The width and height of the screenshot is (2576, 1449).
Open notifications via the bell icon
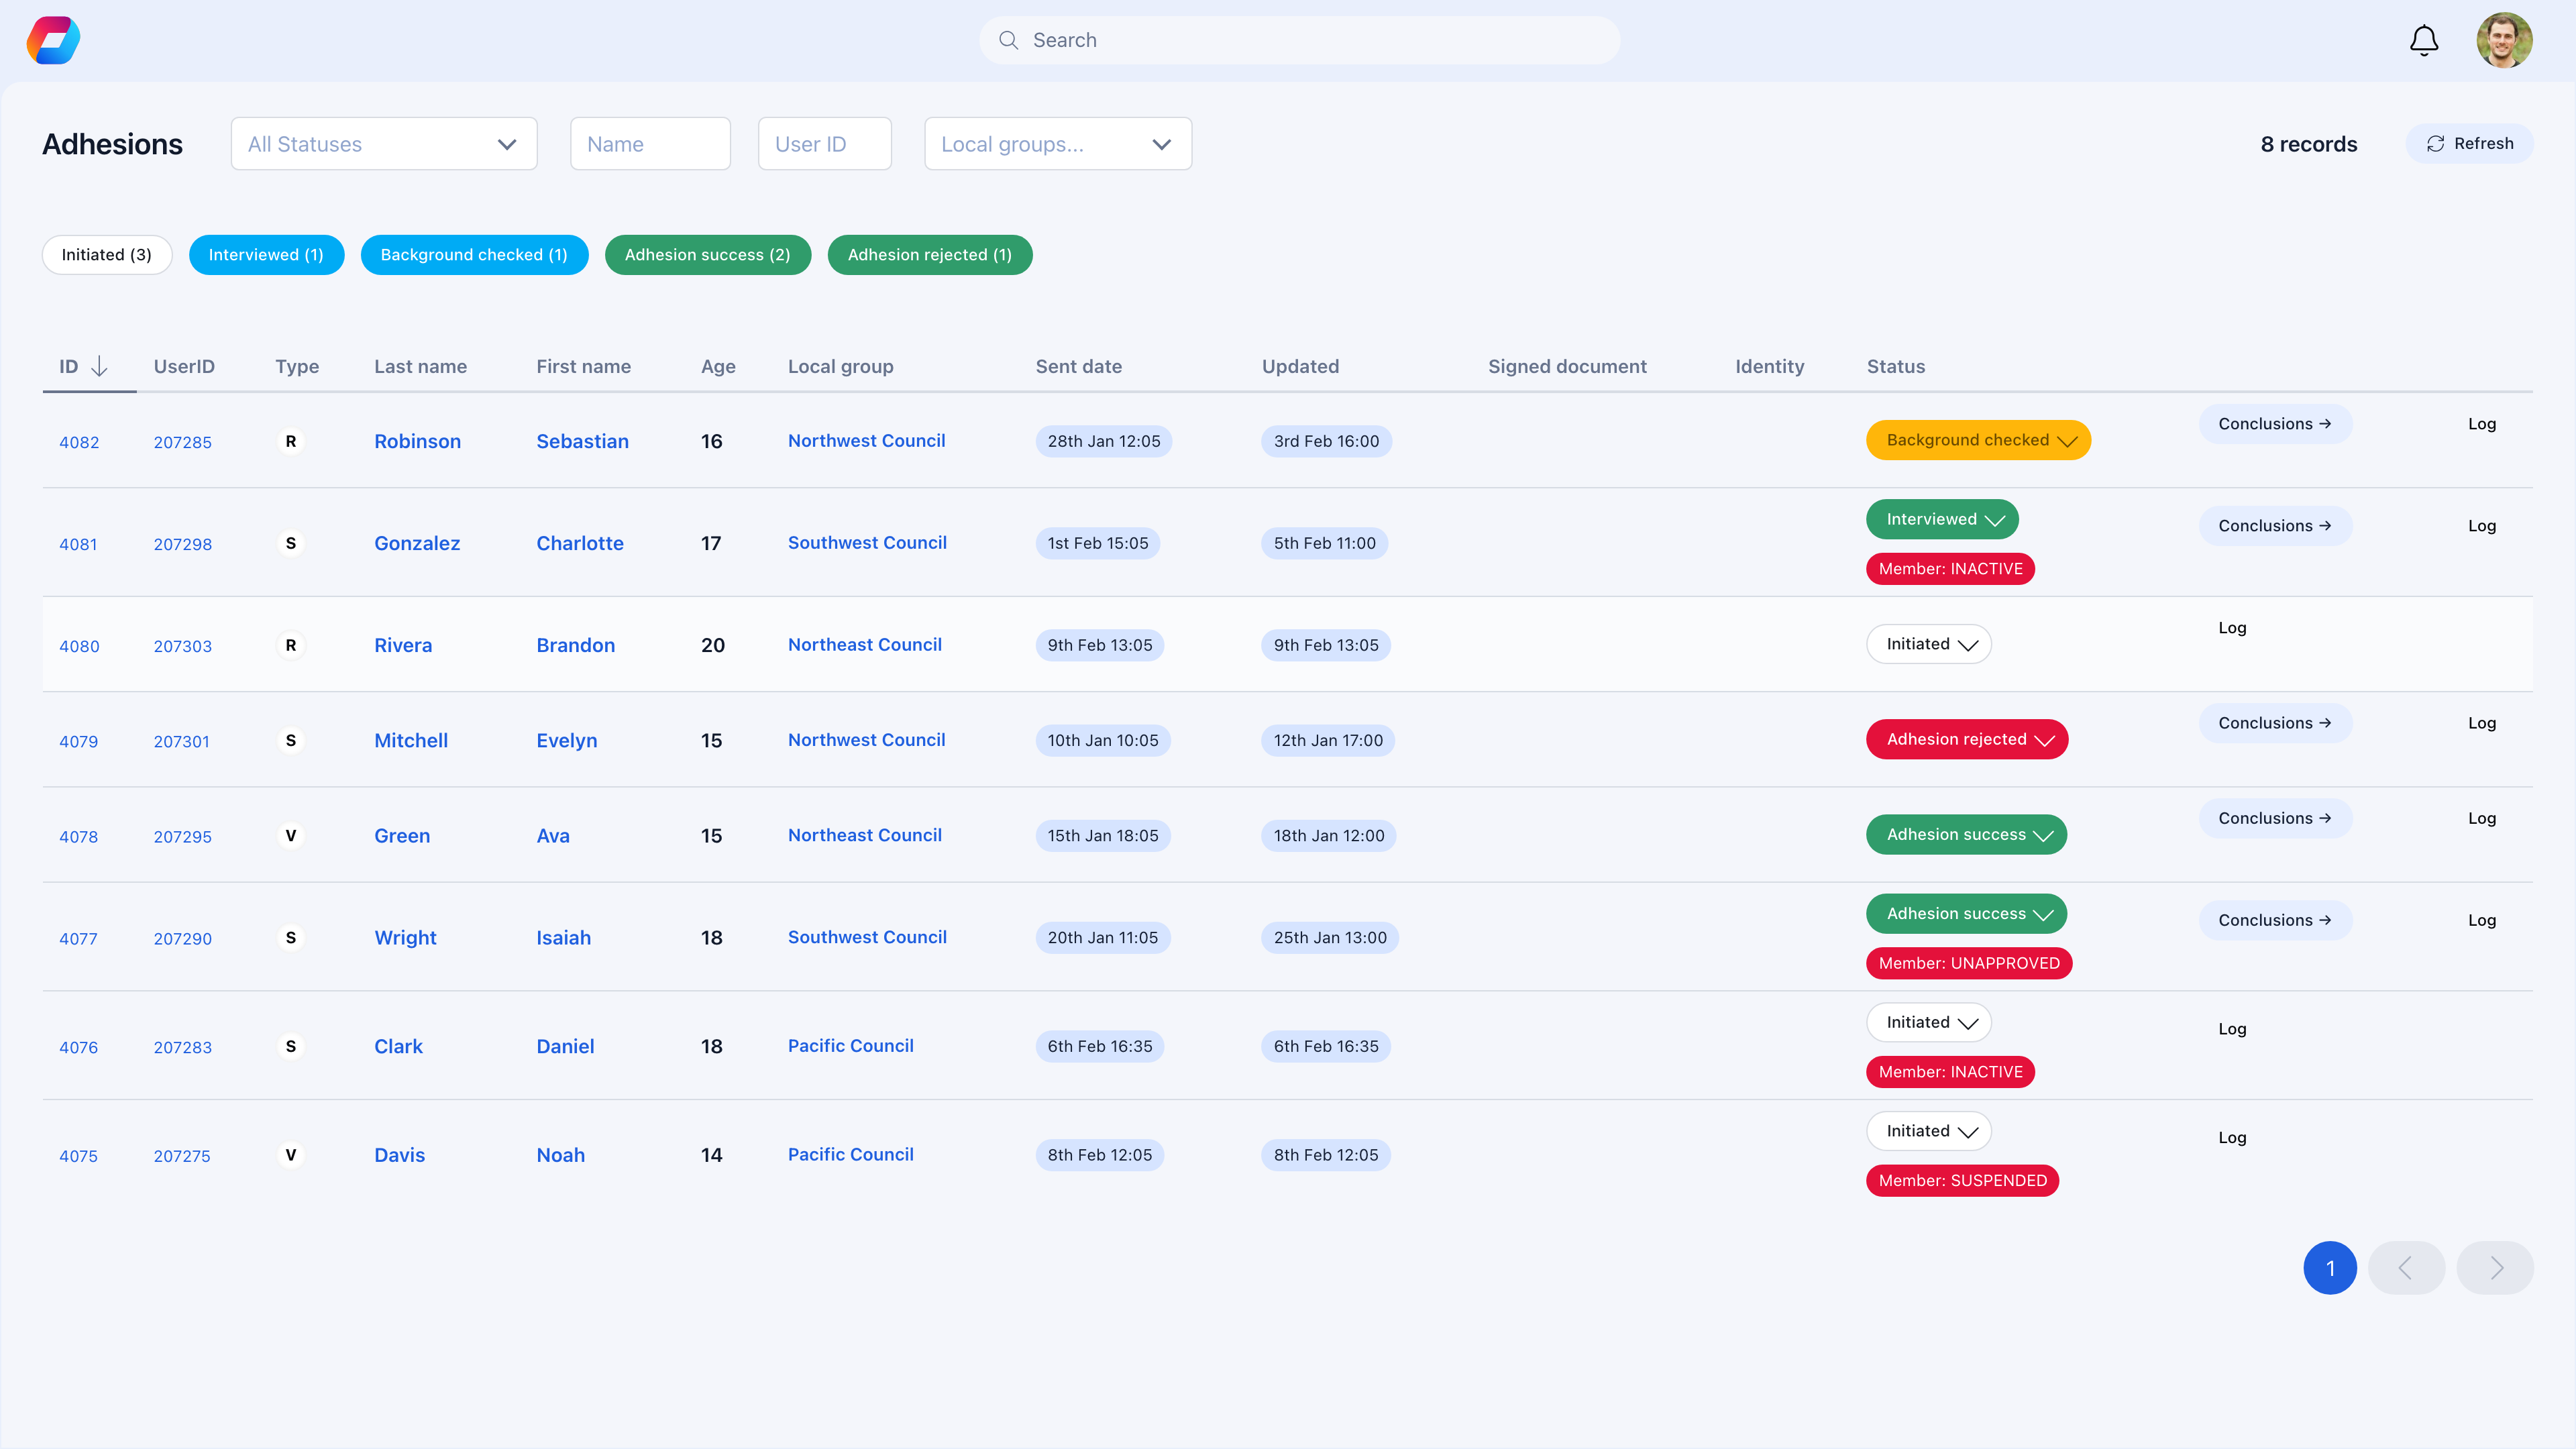click(x=2423, y=40)
